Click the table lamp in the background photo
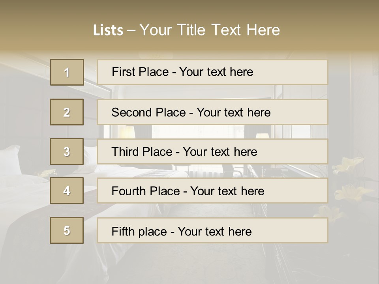Viewport: 379px width, 284px height. coord(262,136)
